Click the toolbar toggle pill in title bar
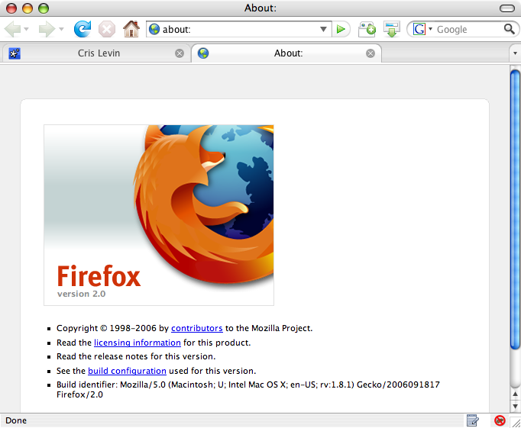521x428 pixels. [x=507, y=8]
